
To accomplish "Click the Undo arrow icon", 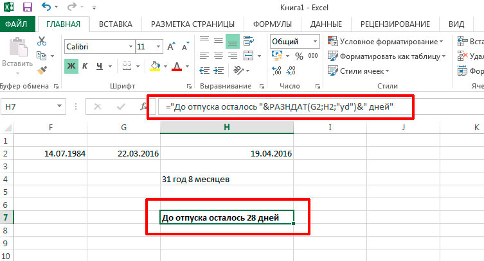I will [x=46, y=7].
